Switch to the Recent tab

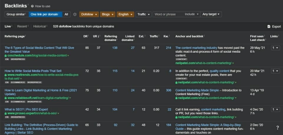pyautogui.click(x=22, y=26)
